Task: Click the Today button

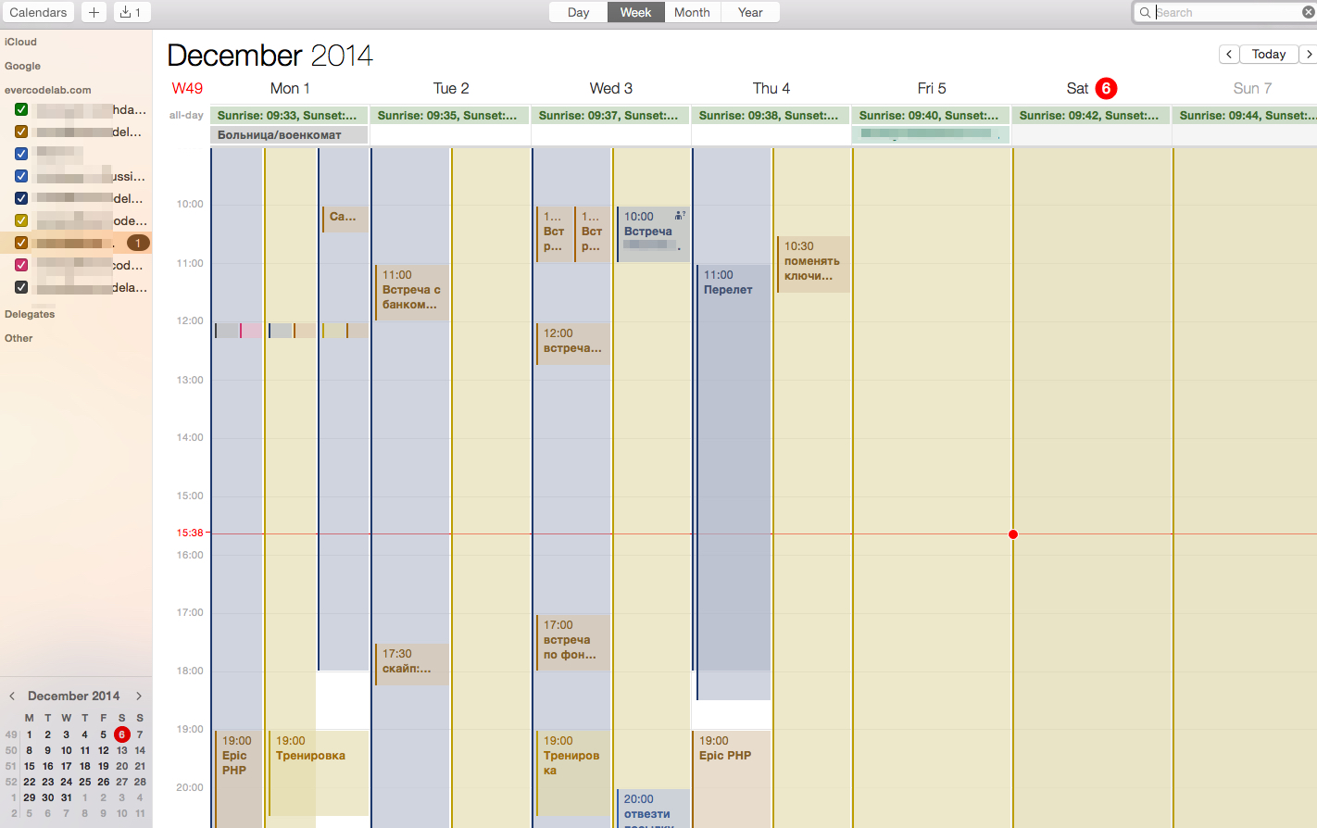Action: (x=1268, y=54)
